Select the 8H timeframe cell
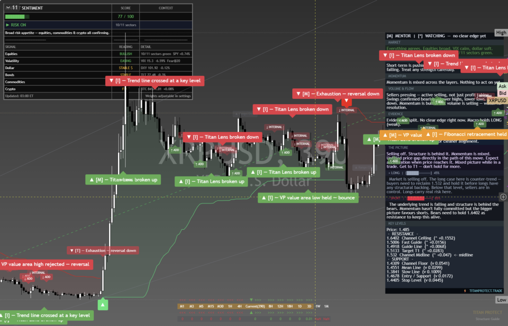This screenshot has width=508, height=326. click(271, 306)
